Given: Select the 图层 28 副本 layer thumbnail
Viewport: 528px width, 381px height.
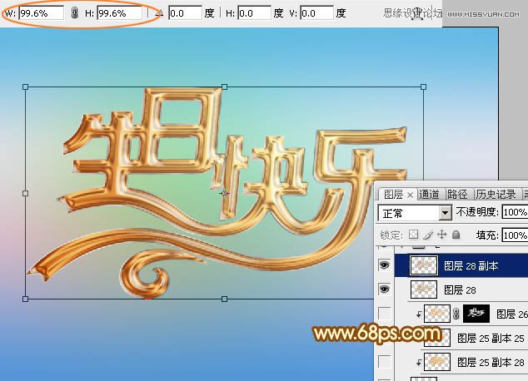Looking at the screenshot, I should pyautogui.click(x=424, y=265).
